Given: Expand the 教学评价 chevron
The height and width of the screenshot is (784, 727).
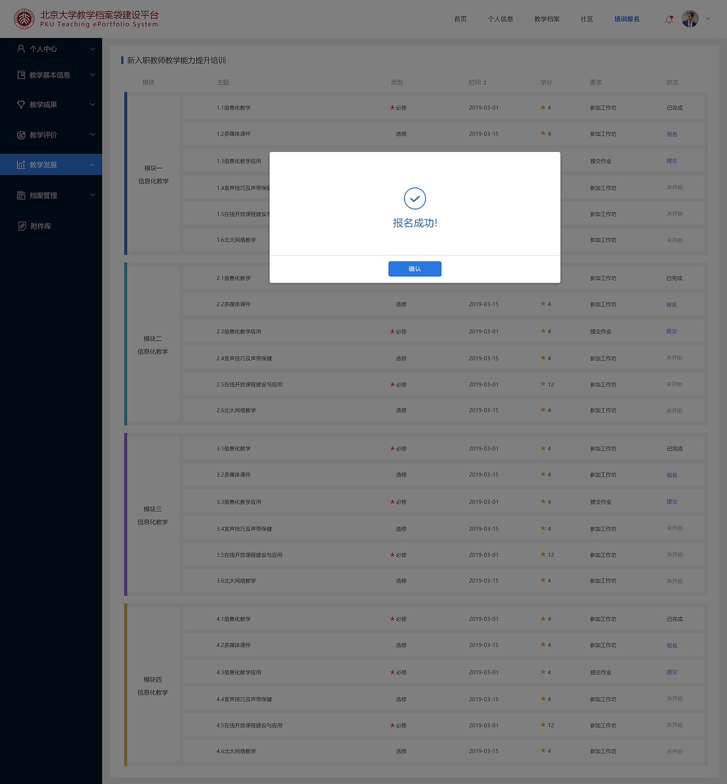Looking at the screenshot, I should 93,134.
